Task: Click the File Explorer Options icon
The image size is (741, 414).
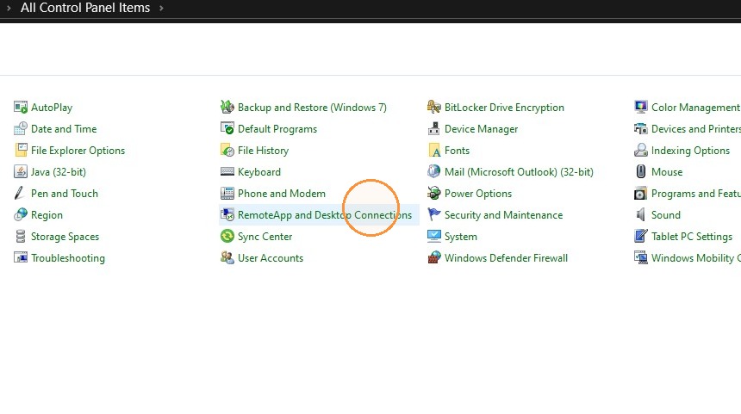Action: point(21,150)
